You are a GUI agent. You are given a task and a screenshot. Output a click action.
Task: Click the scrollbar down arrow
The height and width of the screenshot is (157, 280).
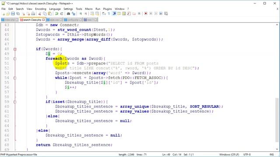point(277,149)
